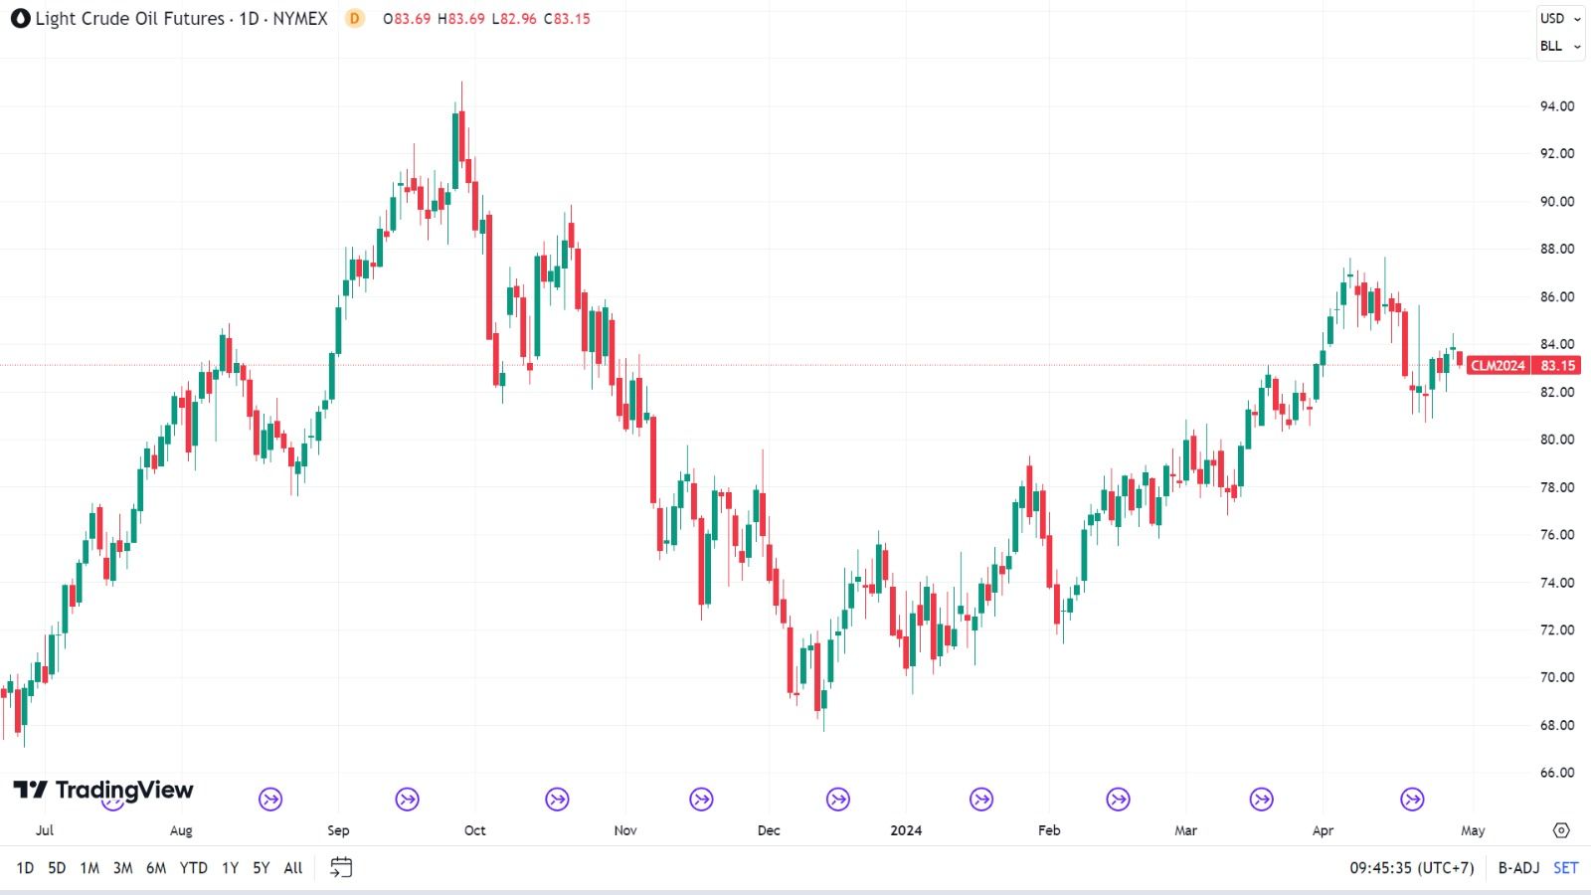1591x895 pixels.
Task: Show the 5Y date range
Action: click(261, 868)
